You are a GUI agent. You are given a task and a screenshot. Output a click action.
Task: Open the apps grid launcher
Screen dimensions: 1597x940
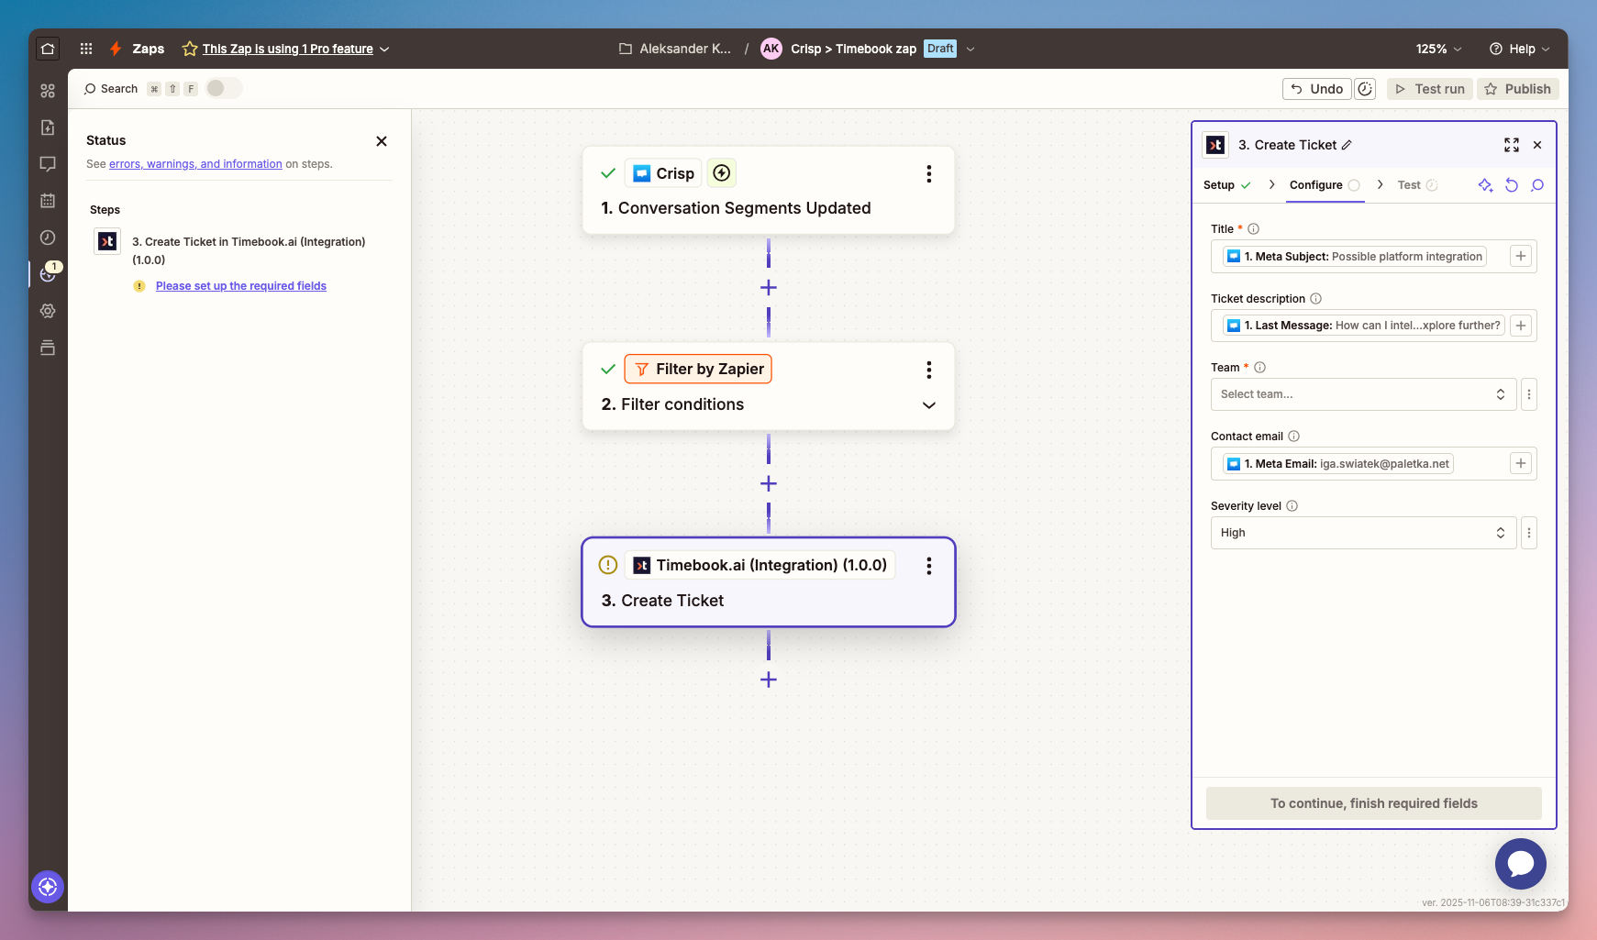(86, 49)
